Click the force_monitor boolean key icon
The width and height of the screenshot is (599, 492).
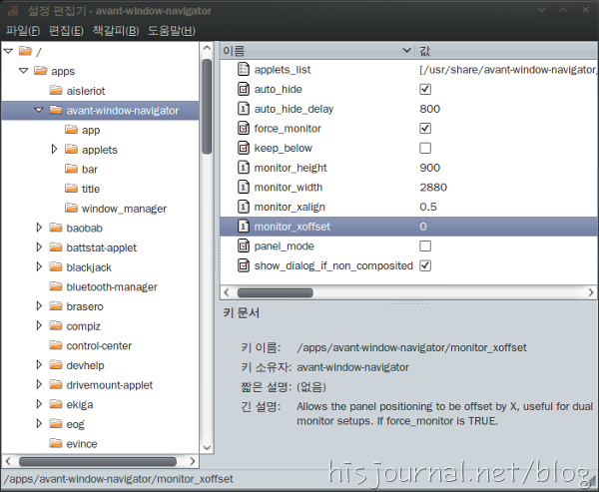coord(244,128)
